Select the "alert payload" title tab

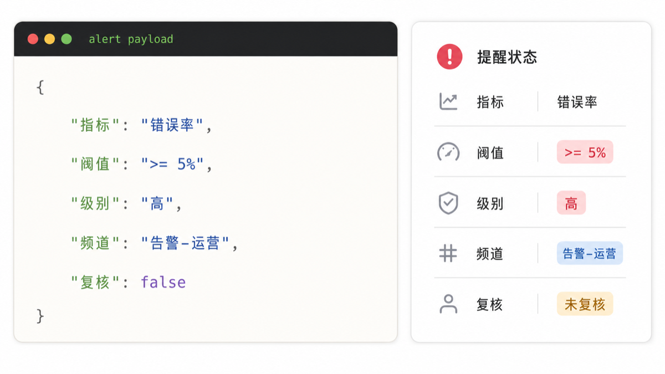click(x=131, y=39)
